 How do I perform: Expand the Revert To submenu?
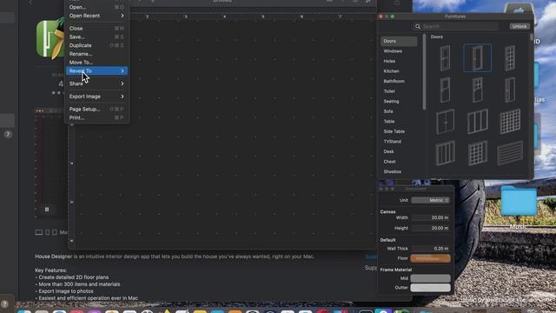96,71
